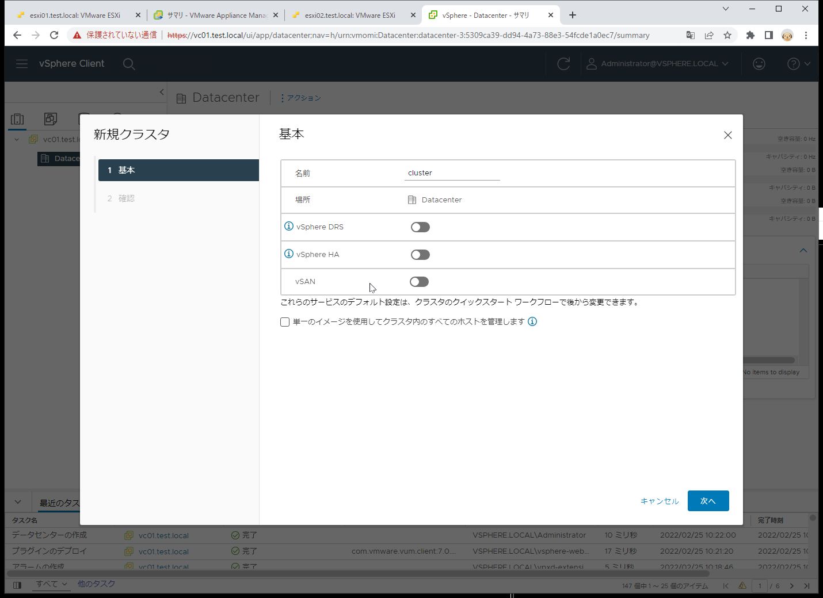Enable the vSphere HA switch
The image size is (823, 598).
(420, 255)
